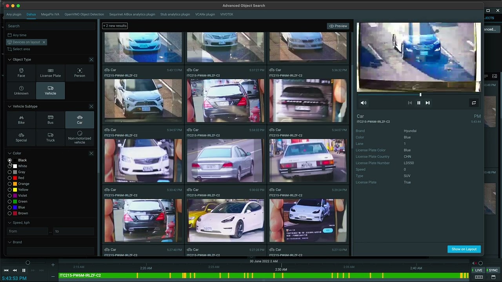Screen dimensions: 502x282
Task: Focus the Search text field
Action: [x=51, y=26]
